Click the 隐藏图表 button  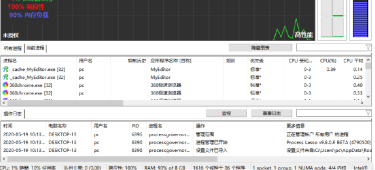pos(260,47)
